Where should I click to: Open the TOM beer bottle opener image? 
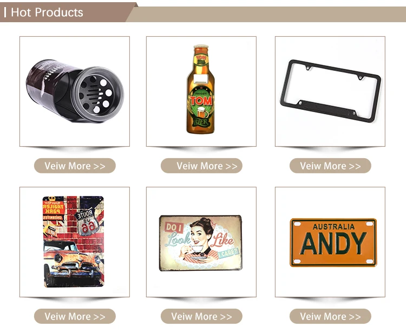pyautogui.click(x=201, y=92)
